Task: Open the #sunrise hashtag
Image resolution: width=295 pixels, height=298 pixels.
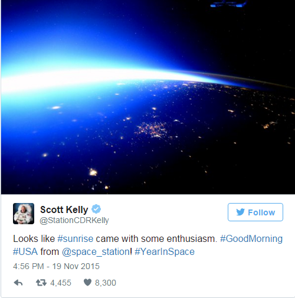Action: [76, 239]
